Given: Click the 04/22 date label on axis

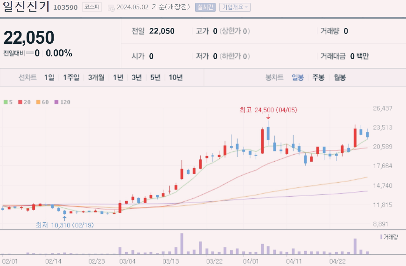Looking at the screenshot, I should (337, 261).
